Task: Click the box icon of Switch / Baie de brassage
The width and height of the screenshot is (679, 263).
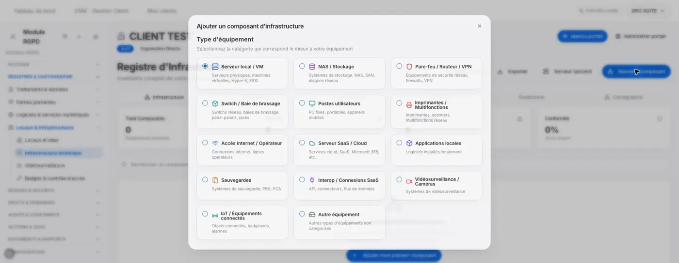Action: [x=215, y=103]
